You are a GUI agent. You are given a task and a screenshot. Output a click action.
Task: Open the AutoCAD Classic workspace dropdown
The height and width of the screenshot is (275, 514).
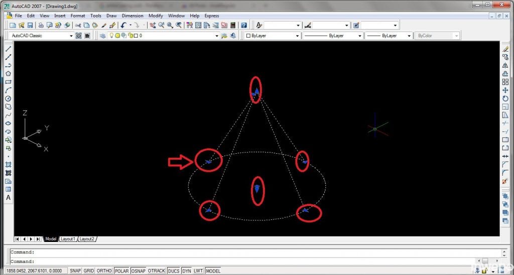tap(41, 36)
